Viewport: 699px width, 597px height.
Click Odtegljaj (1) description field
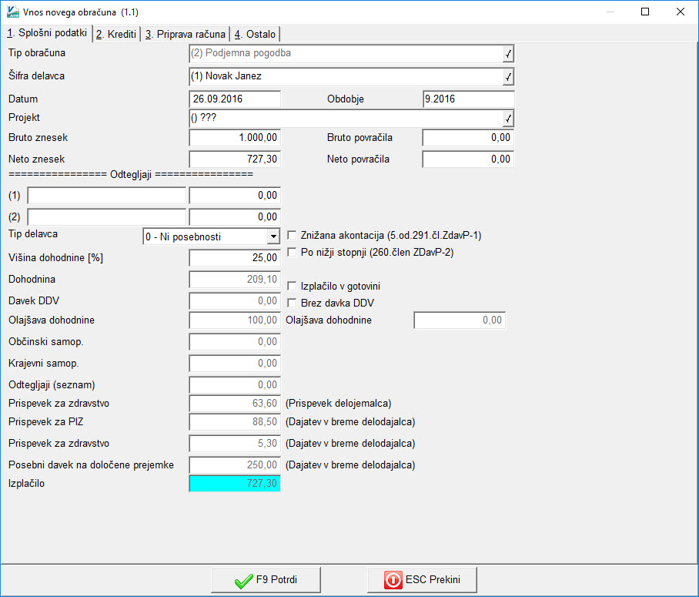coord(106,196)
